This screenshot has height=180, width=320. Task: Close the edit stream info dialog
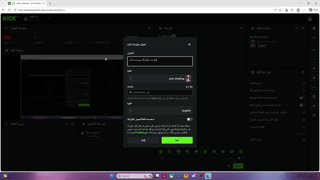point(189,44)
